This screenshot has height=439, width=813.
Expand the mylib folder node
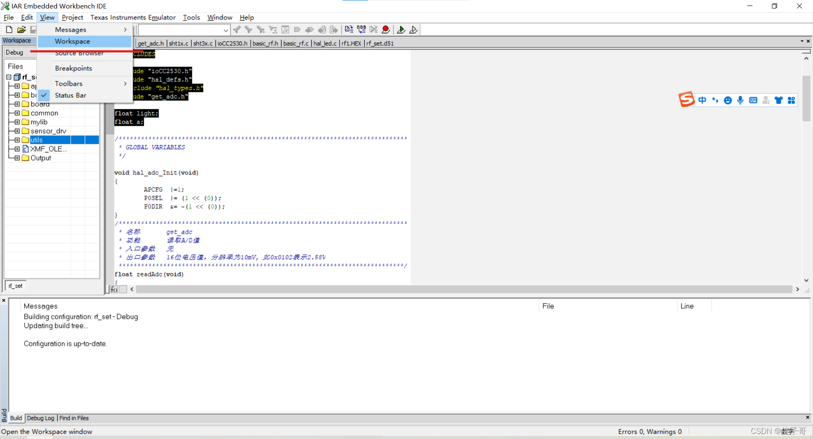pyautogui.click(x=17, y=122)
